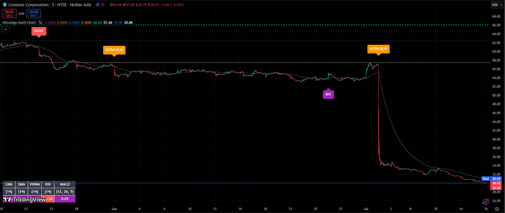Click the ULTRA BEAR label near July
The image size is (505, 213).
click(378, 50)
